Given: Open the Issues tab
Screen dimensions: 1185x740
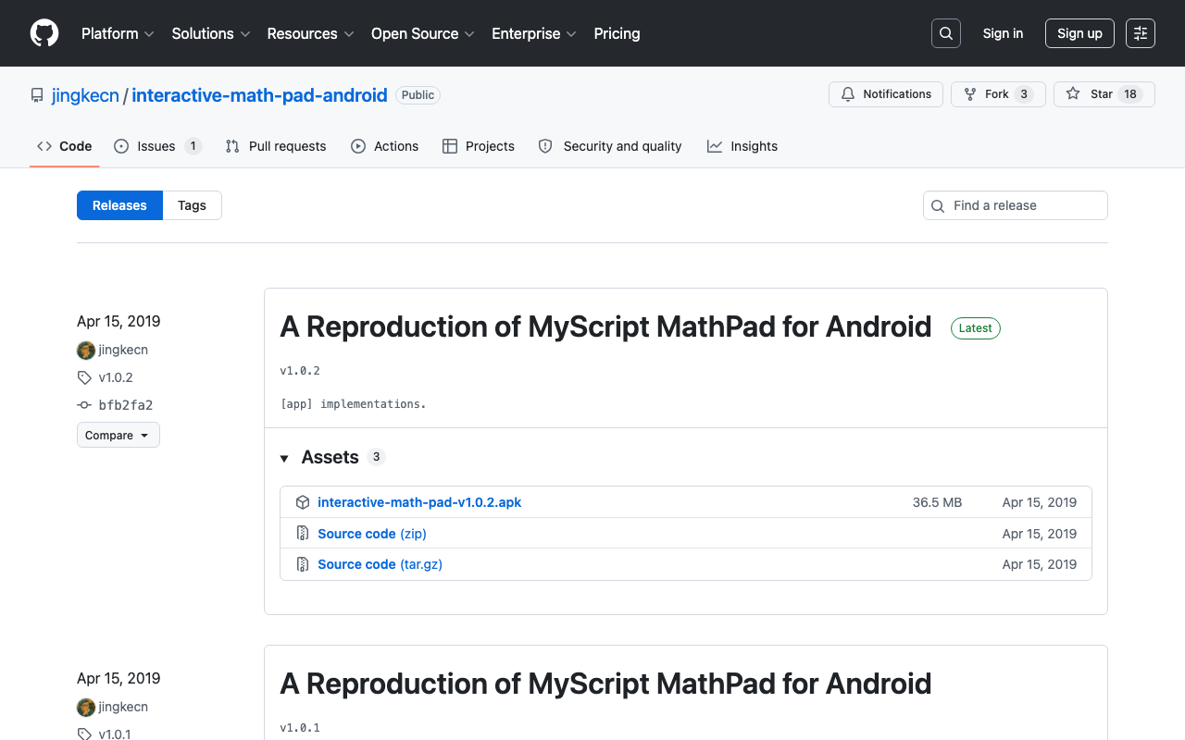Looking at the screenshot, I should click(157, 146).
